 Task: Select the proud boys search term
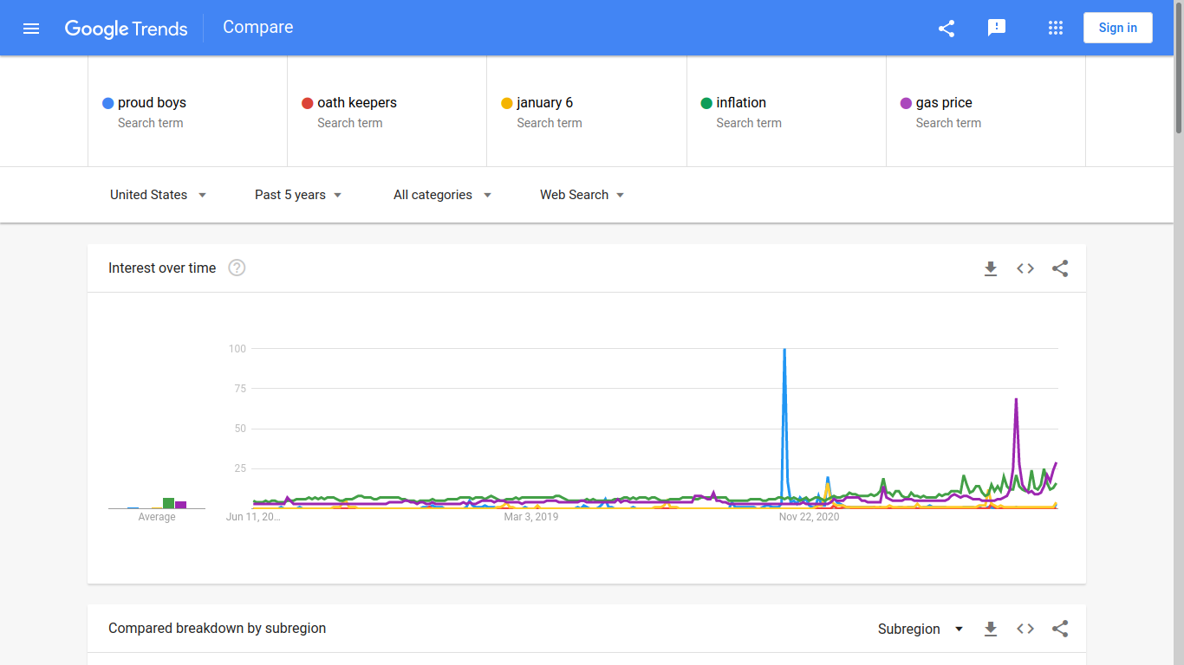[187, 112]
